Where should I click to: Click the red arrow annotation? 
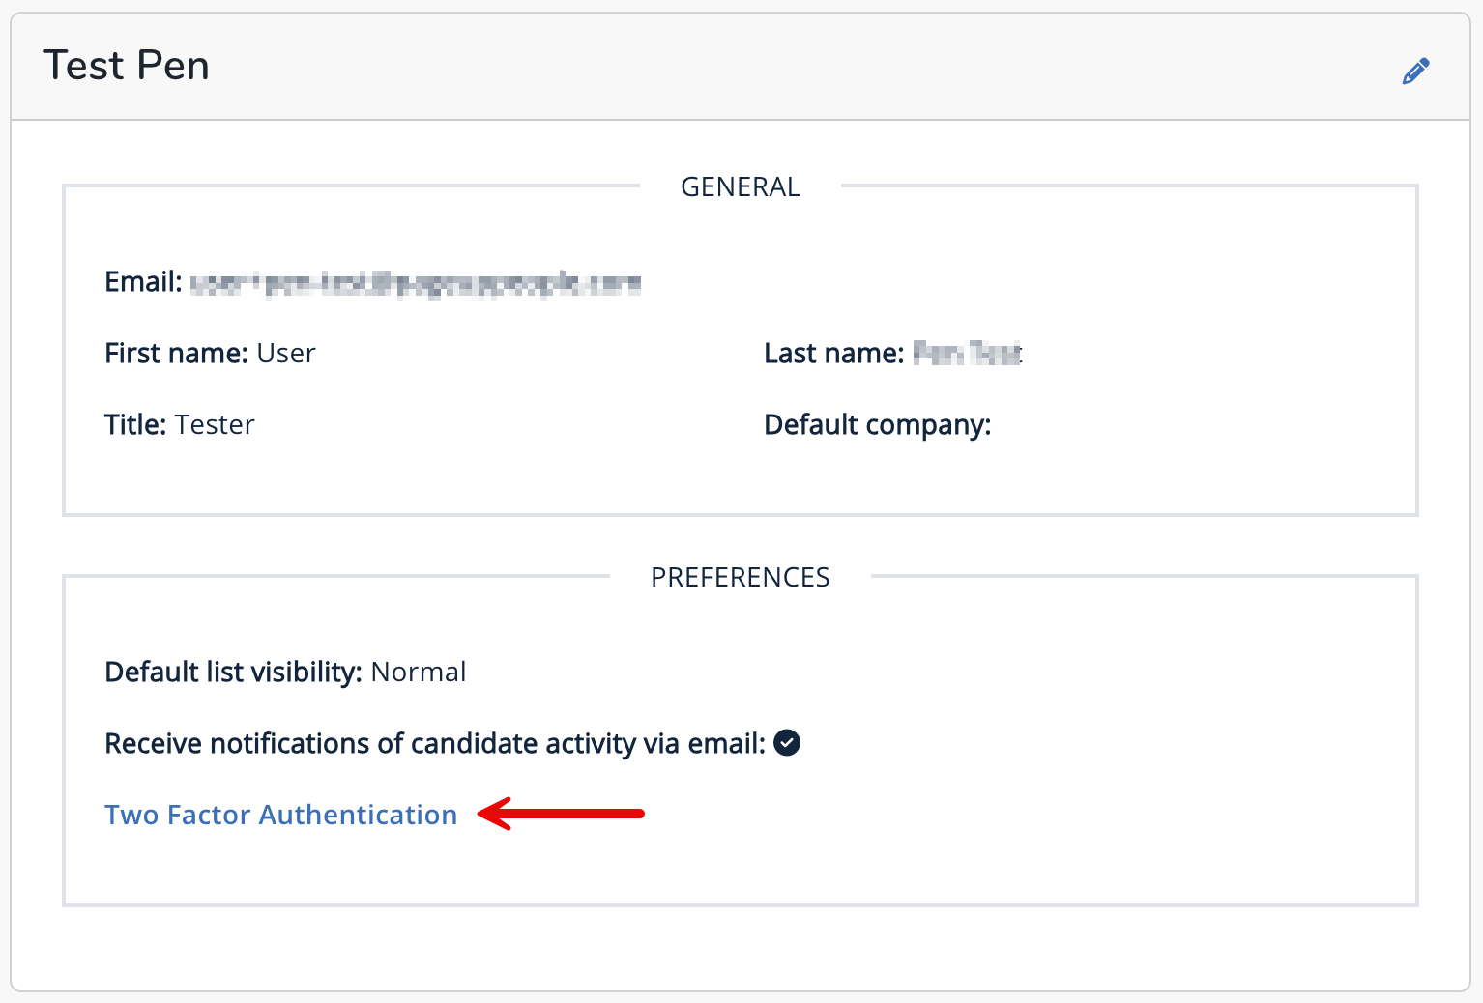561,814
